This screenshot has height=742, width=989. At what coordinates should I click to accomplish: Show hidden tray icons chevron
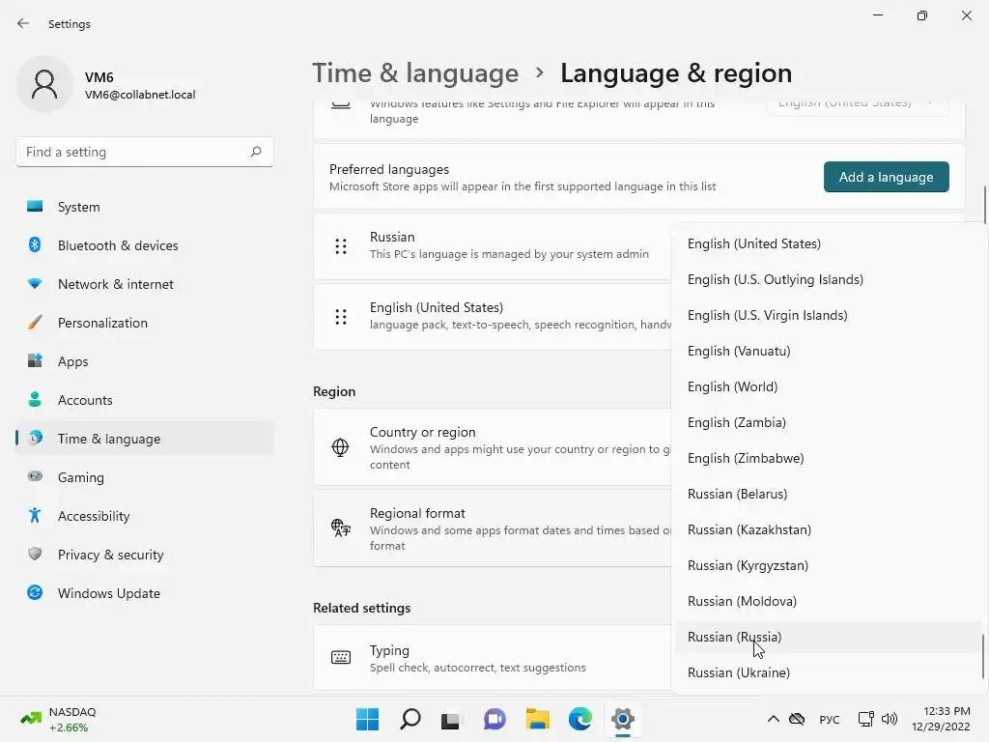point(774,719)
